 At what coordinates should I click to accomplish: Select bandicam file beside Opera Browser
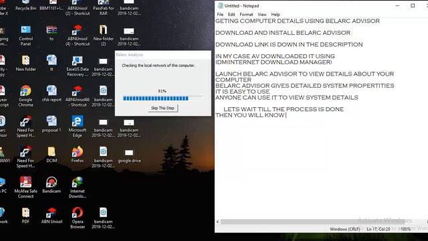tap(103, 218)
